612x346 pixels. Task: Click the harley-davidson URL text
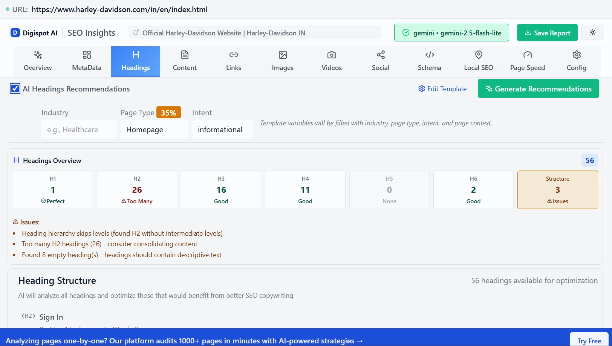pos(119,9)
